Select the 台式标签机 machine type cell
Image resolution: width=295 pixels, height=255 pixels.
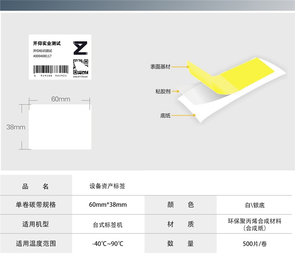click(107, 224)
